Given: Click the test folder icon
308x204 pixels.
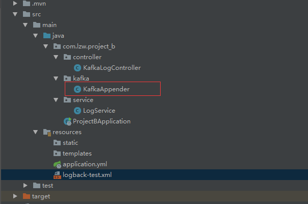Looking at the screenshot, I should [x=37, y=185].
